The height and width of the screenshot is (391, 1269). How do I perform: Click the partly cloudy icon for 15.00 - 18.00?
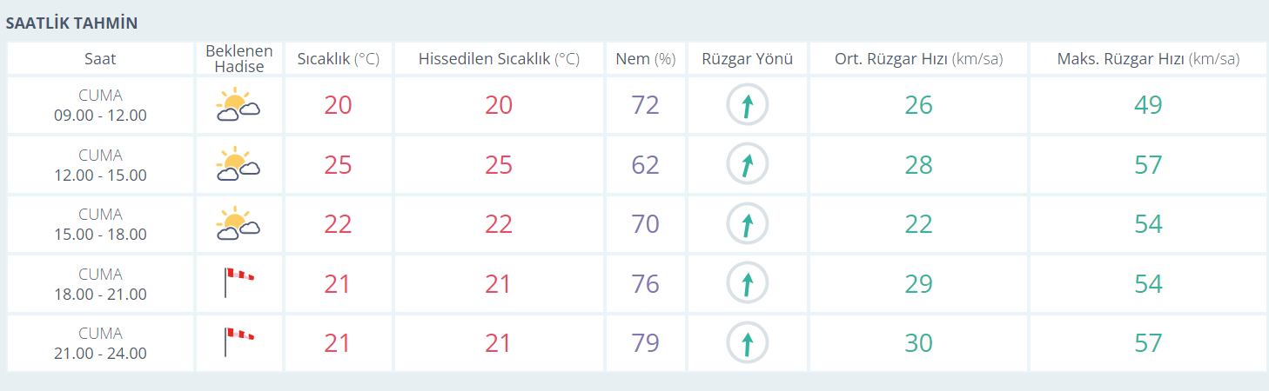238,224
